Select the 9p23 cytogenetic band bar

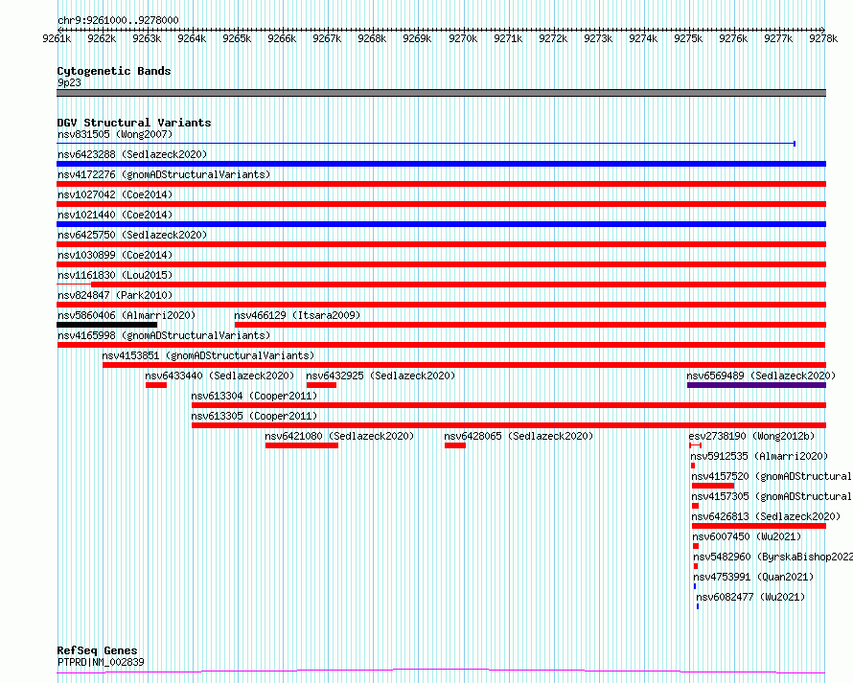tap(441, 93)
